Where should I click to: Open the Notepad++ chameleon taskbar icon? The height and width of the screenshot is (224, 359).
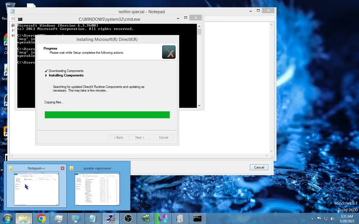pyautogui.click(x=146, y=218)
